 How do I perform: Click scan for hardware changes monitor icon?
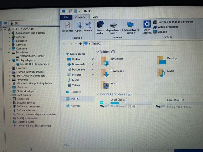coord(5,24)
